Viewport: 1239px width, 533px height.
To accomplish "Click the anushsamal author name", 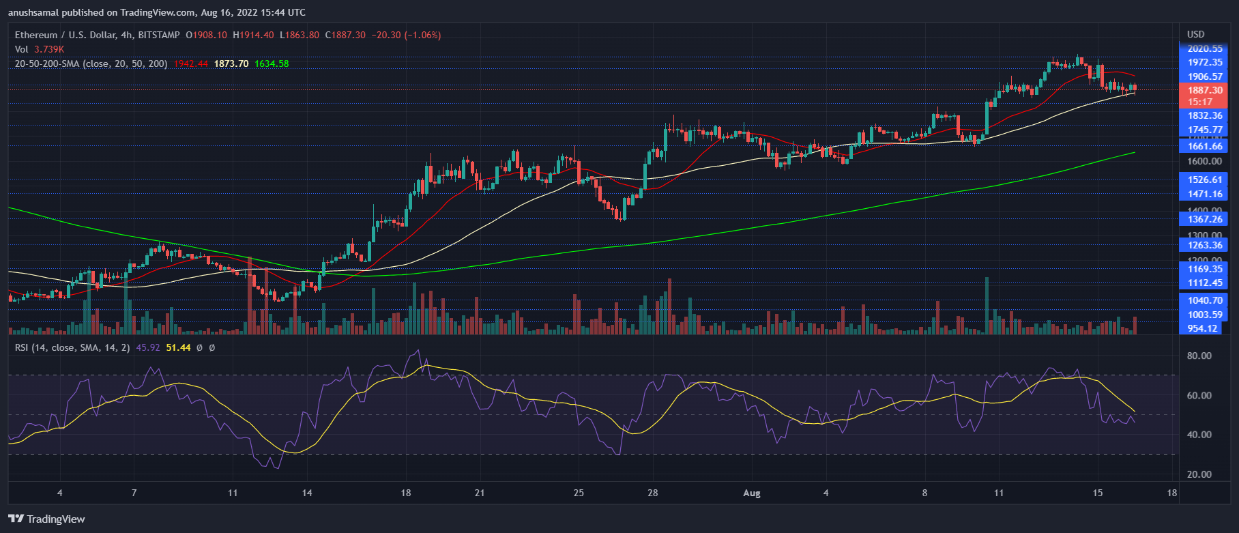I will coord(35,12).
